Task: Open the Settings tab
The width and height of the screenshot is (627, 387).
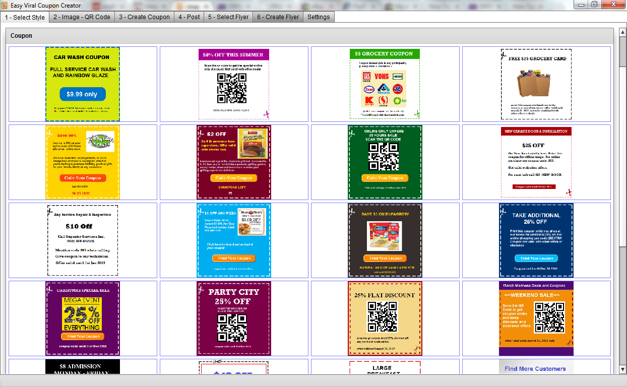Action: click(x=319, y=17)
